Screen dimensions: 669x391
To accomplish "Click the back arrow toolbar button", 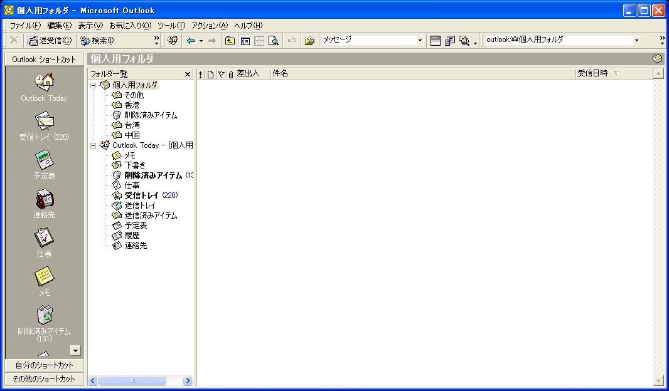I will coord(191,41).
